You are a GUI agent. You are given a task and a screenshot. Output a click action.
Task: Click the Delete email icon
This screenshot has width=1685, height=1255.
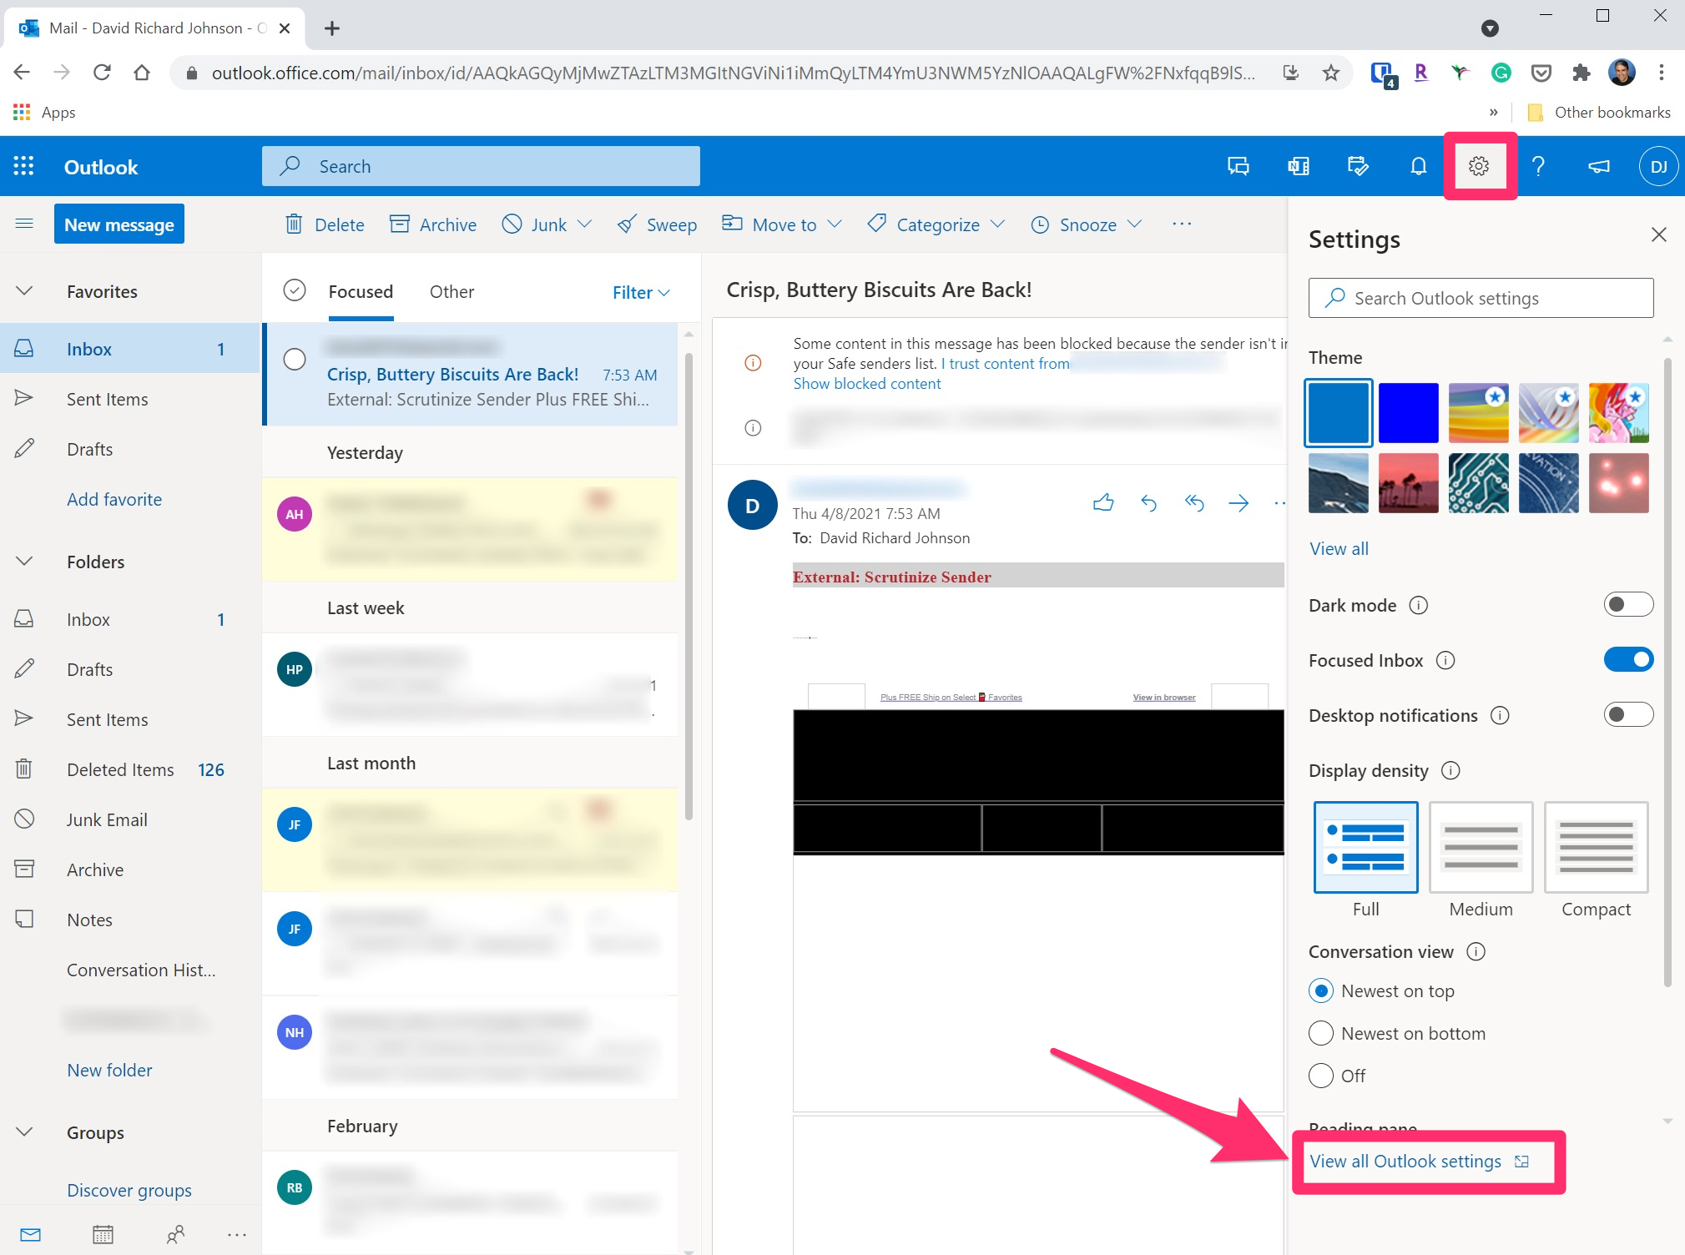(x=293, y=224)
